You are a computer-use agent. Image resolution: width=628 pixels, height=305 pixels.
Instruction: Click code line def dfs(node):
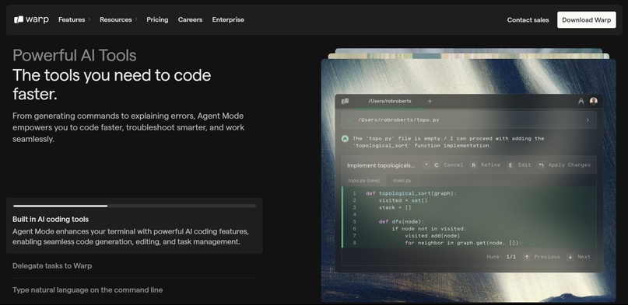pos(402,221)
